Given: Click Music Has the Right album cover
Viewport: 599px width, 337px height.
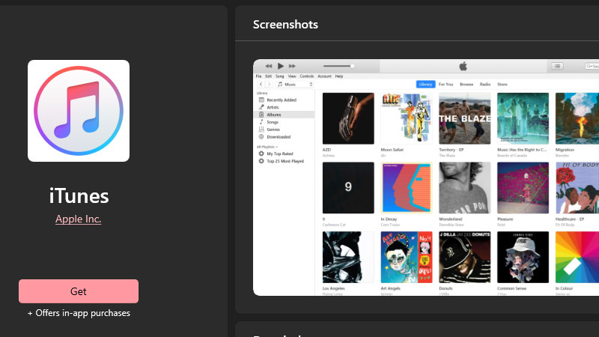Looking at the screenshot, I should (523, 118).
